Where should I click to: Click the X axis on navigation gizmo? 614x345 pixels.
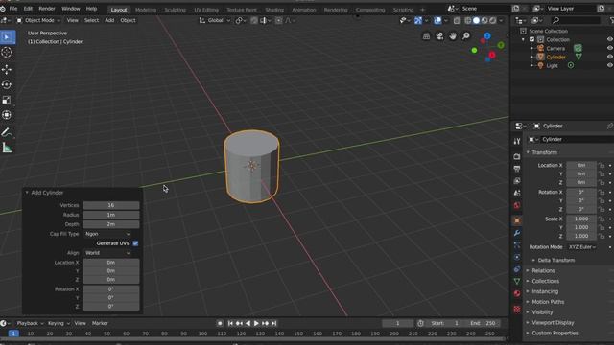[x=492, y=56]
